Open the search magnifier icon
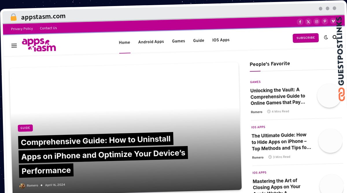 (335, 37)
